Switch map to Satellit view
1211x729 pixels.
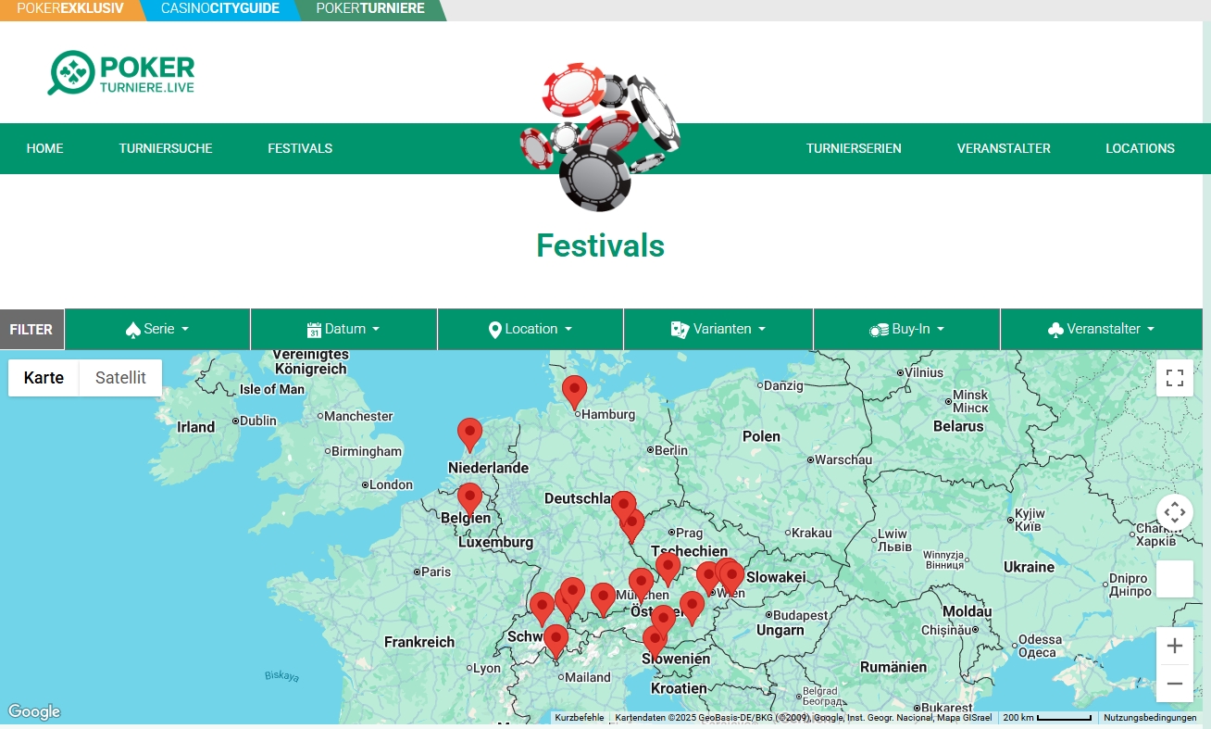pos(120,378)
